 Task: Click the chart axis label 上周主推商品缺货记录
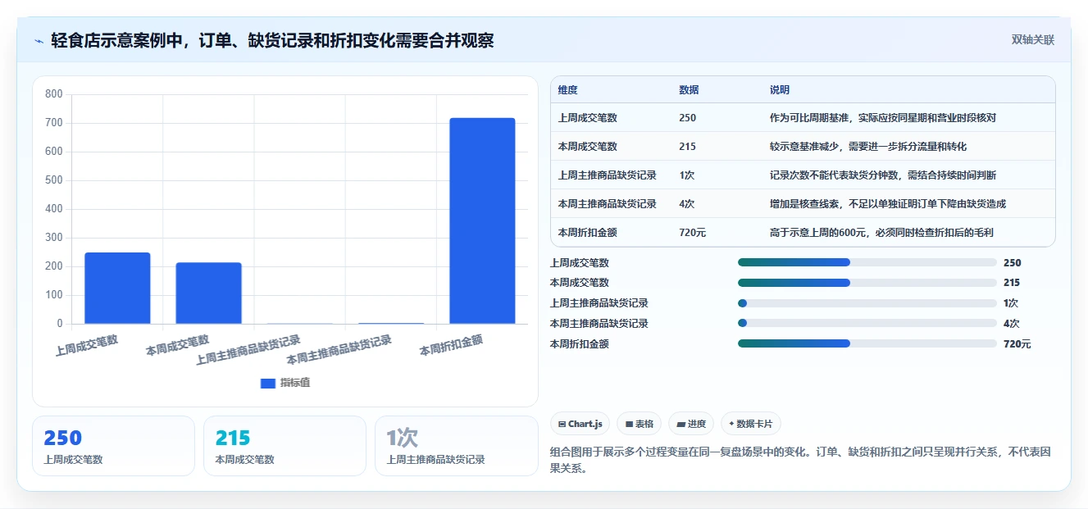(x=248, y=350)
